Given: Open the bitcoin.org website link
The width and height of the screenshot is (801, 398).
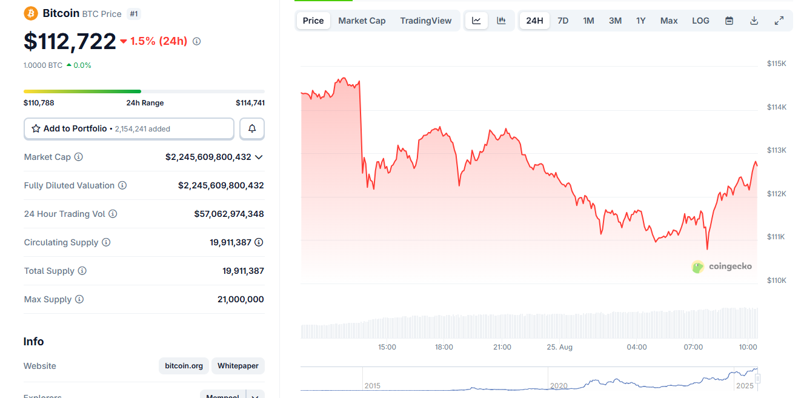Looking at the screenshot, I should 184,366.
